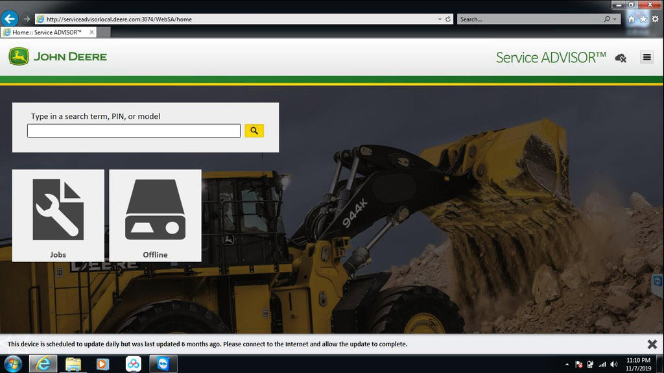
Task: Open the browser Tools gear
Action: point(655,19)
